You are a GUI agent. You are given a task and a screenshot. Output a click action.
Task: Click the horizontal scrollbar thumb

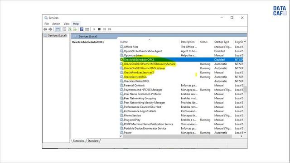177,136
